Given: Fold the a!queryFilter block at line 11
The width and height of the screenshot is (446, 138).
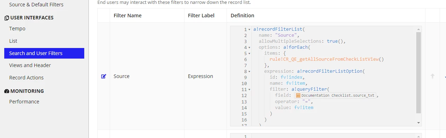Looking at the screenshot, I should point(250,90).
